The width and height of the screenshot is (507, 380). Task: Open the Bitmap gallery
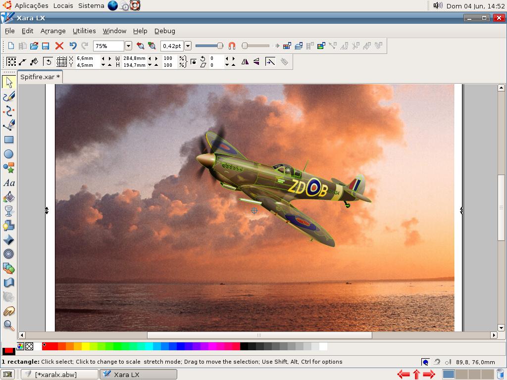[x=321, y=46]
